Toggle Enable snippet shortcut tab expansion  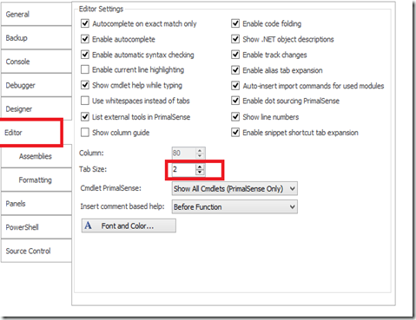tap(235, 133)
